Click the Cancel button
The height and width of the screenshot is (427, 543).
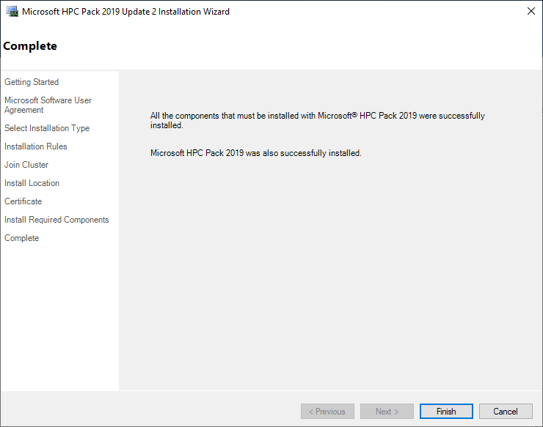point(506,411)
